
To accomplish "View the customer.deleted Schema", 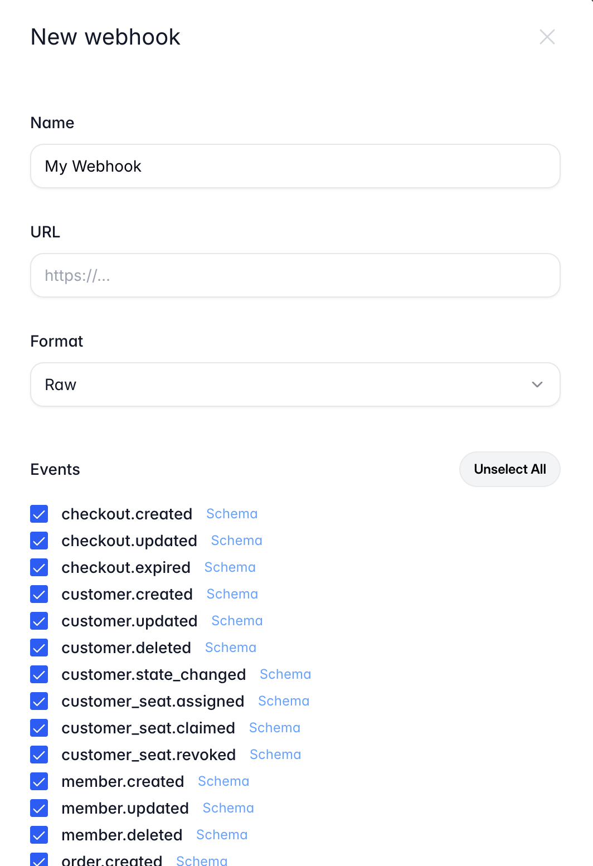I will pyautogui.click(x=230, y=648).
